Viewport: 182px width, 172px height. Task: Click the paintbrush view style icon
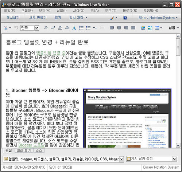pyautogui.click(x=112, y=18)
